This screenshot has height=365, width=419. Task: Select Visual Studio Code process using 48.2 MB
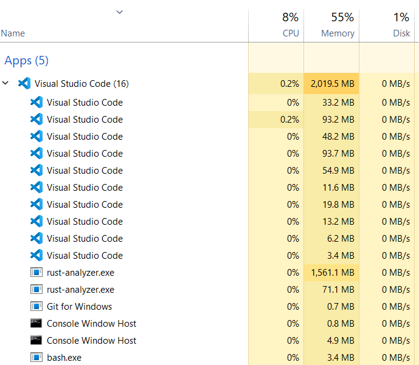click(85, 137)
